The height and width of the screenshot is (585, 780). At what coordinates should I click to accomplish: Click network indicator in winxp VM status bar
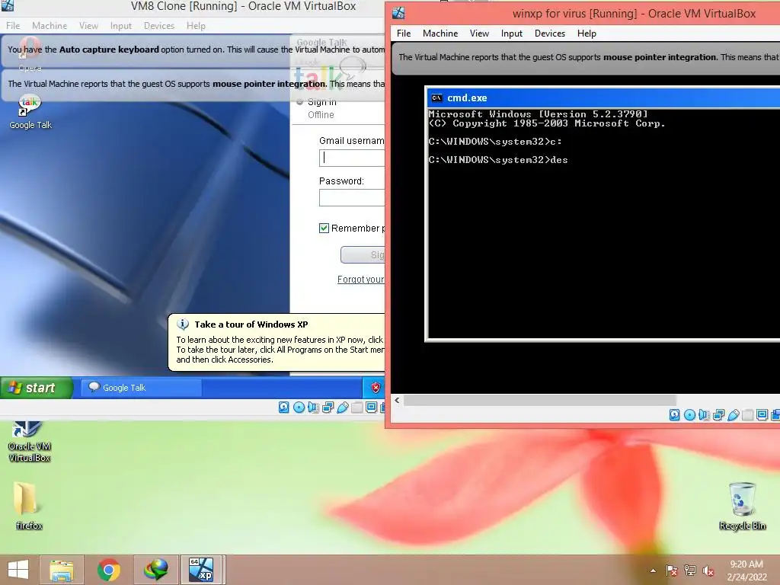pos(719,414)
